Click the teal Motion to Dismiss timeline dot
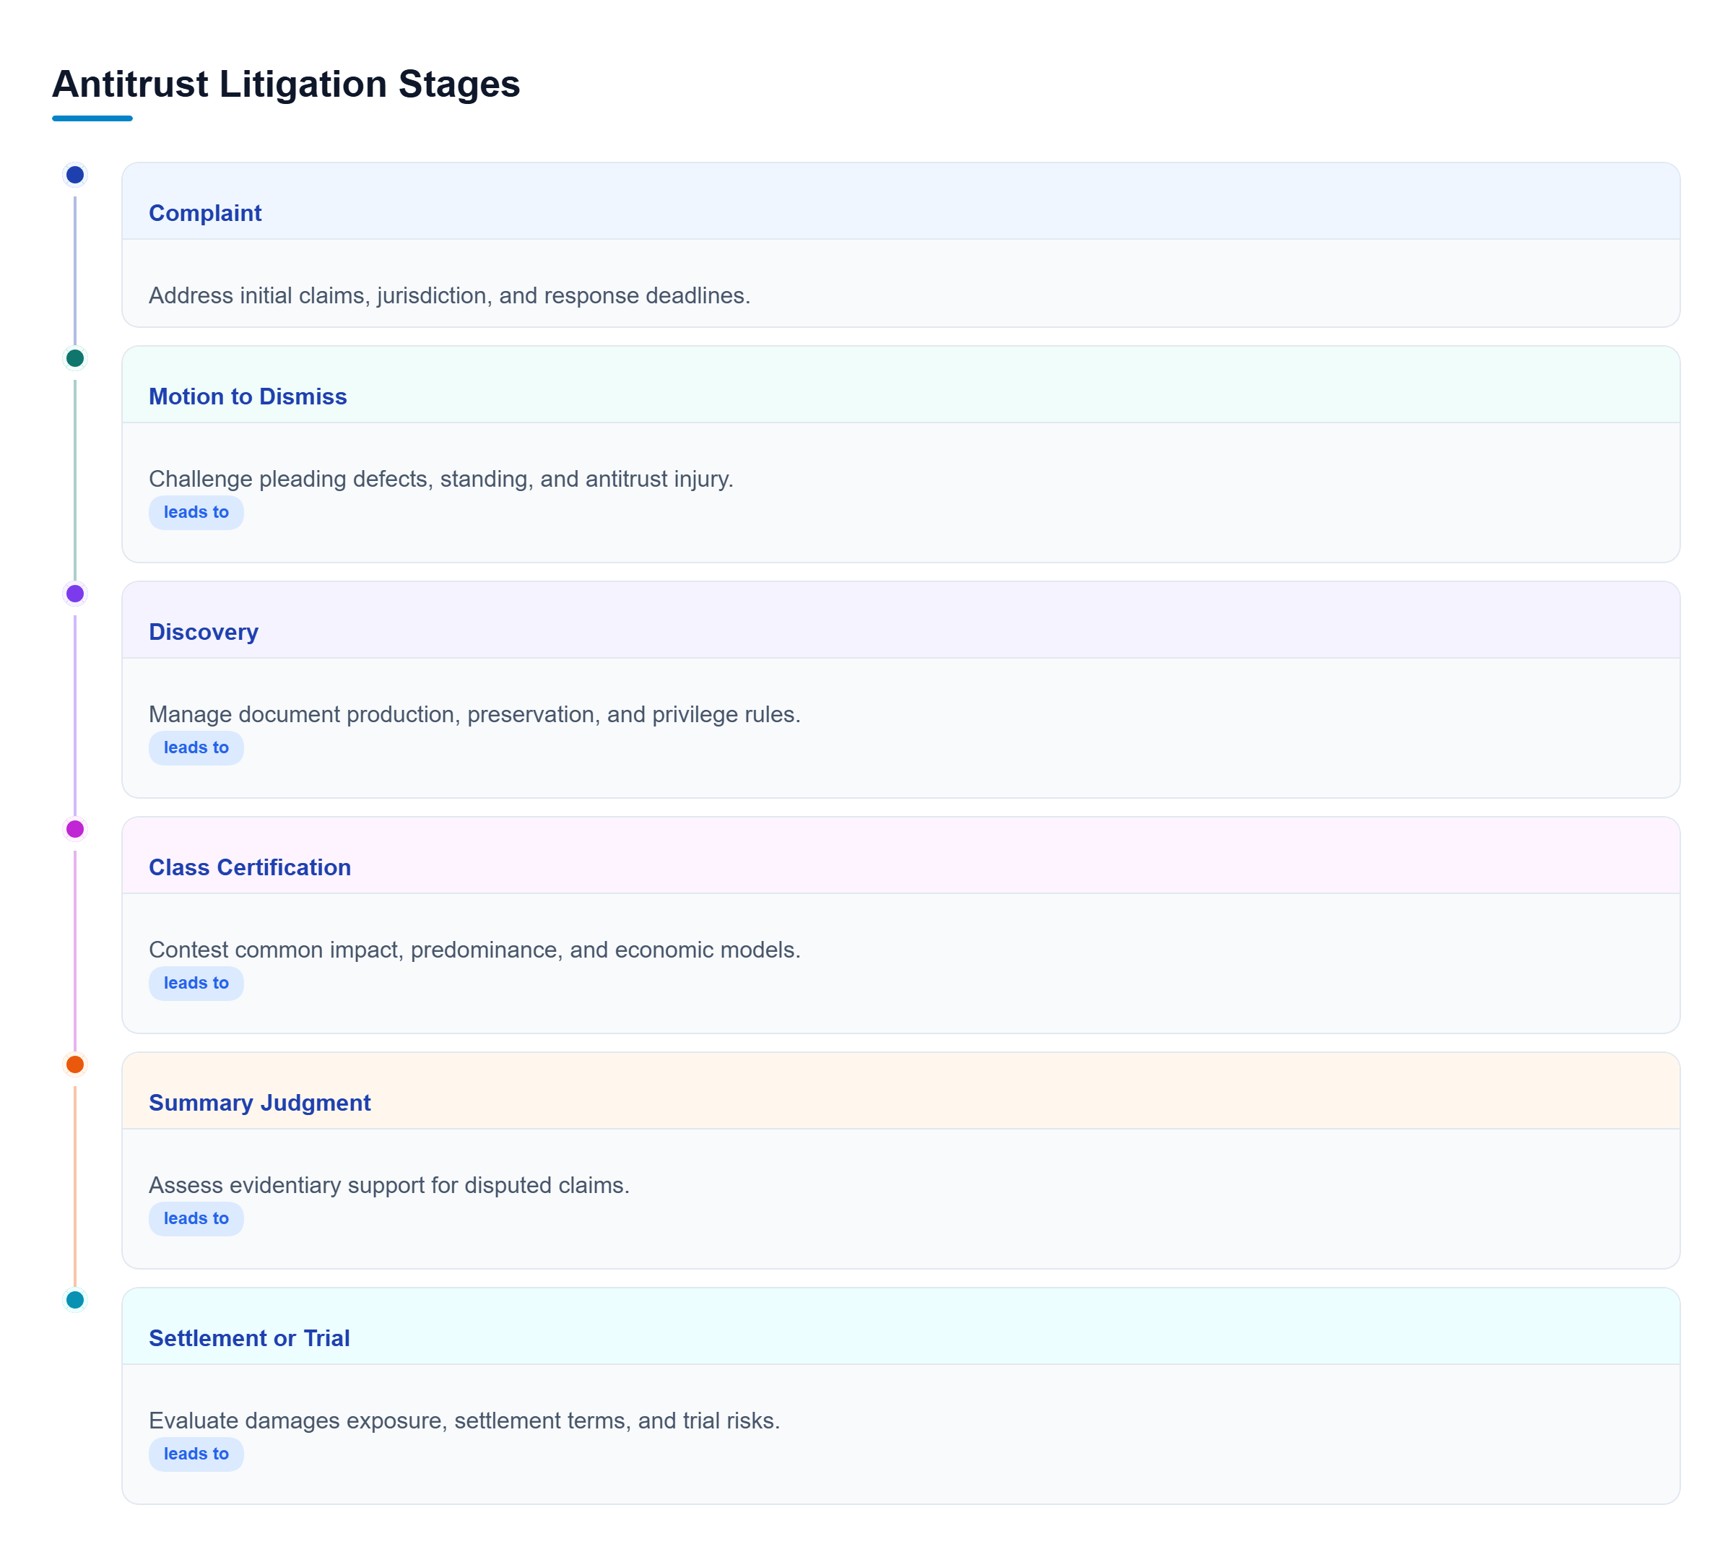 click(75, 357)
